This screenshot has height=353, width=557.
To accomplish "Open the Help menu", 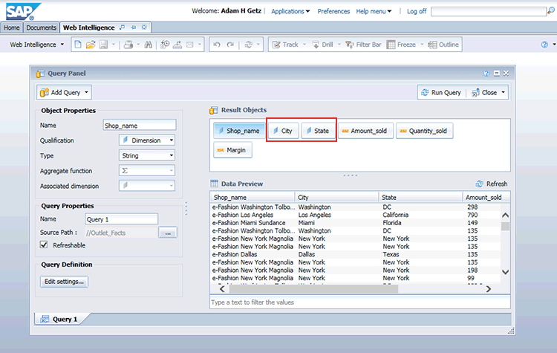I will [374, 11].
